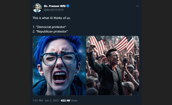This screenshot has height=105, width=172.
Task: Click the blue-framed glasses in left image
Action: [59, 59]
